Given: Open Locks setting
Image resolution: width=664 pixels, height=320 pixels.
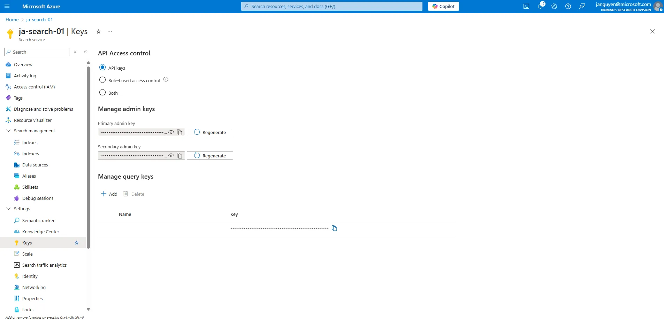Looking at the screenshot, I should 28,310.
